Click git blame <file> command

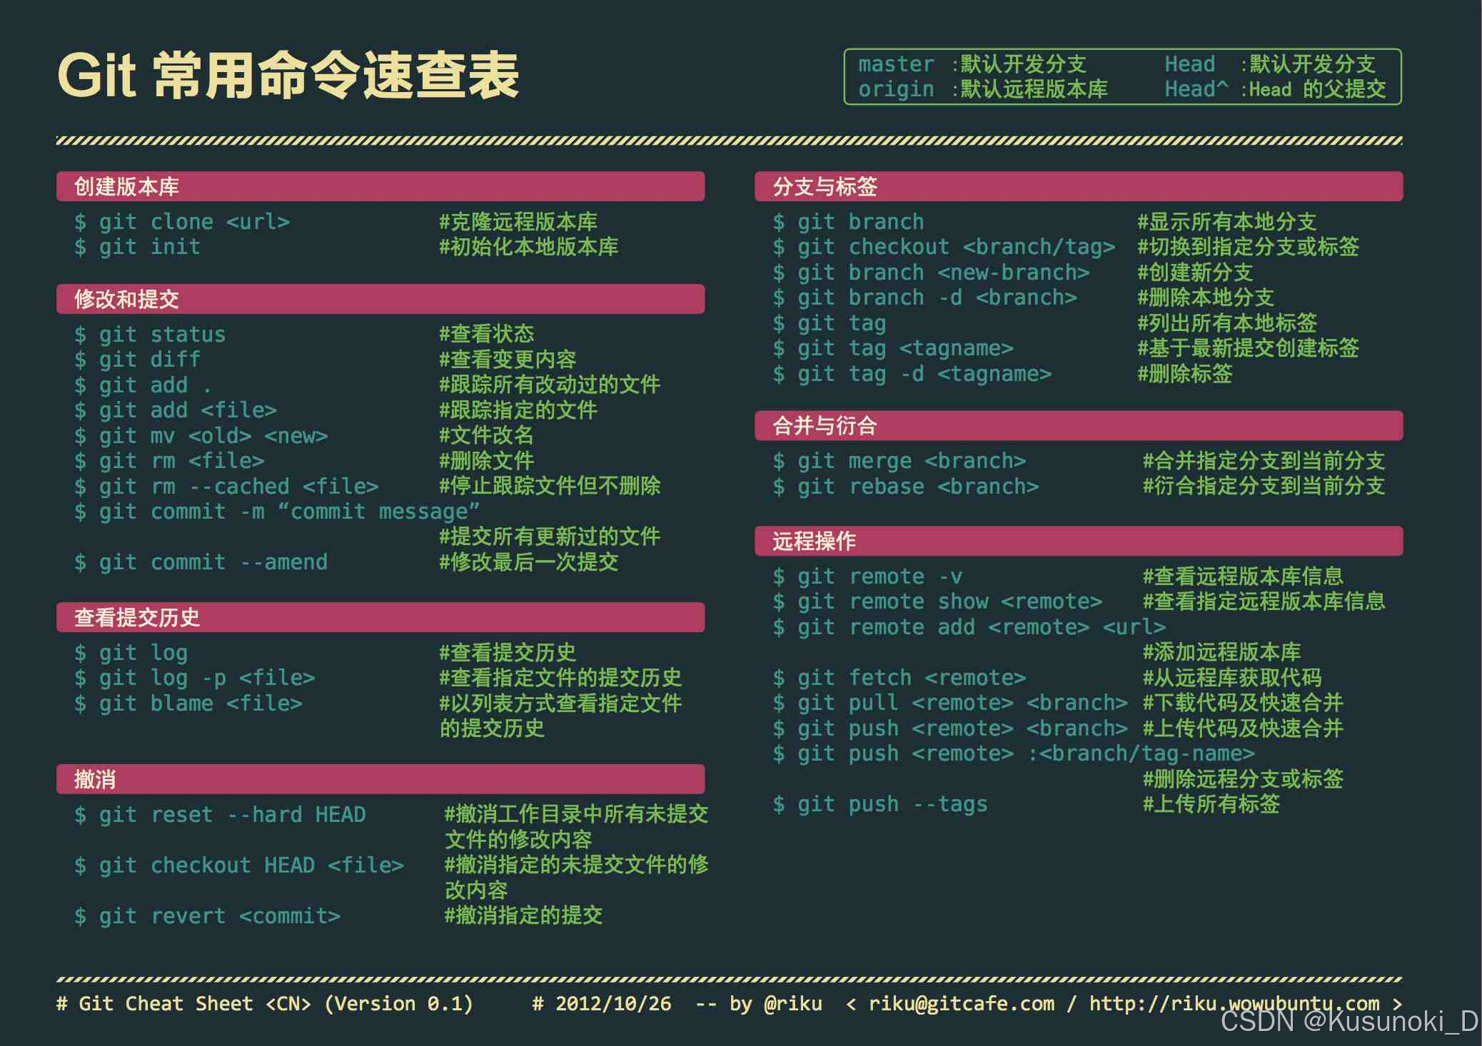[188, 704]
